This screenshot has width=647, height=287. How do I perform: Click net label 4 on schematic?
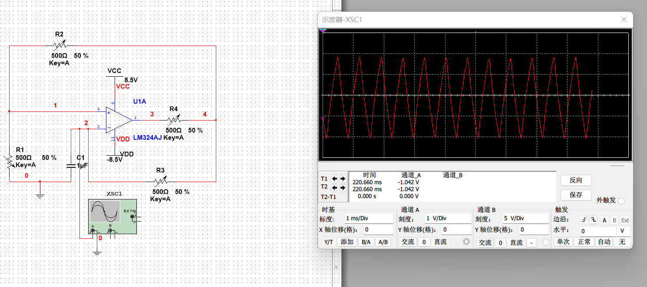point(205,114)
